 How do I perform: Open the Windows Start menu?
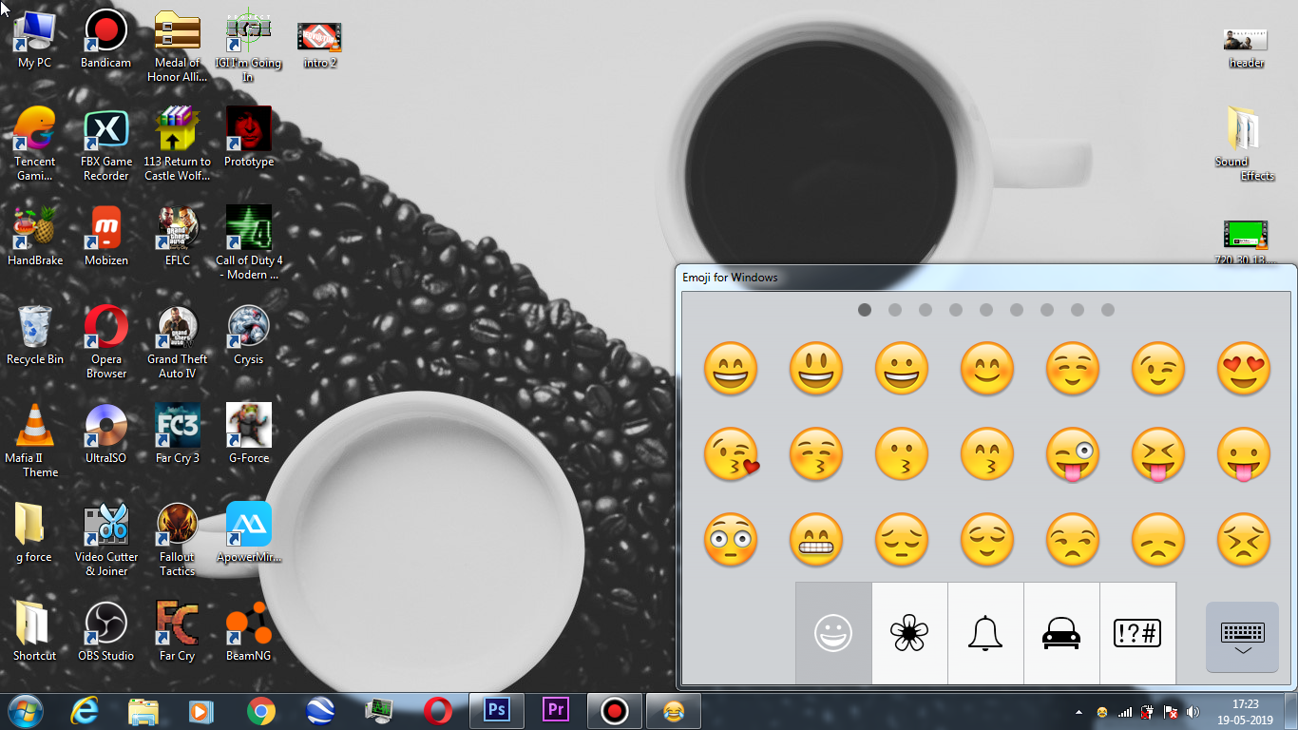point(24,710)
